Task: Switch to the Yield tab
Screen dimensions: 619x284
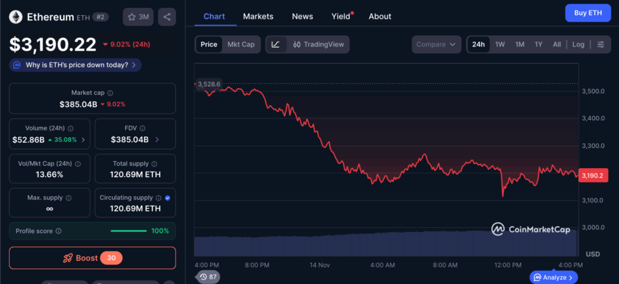Action: pyautogui.click(x=341, y=16)
